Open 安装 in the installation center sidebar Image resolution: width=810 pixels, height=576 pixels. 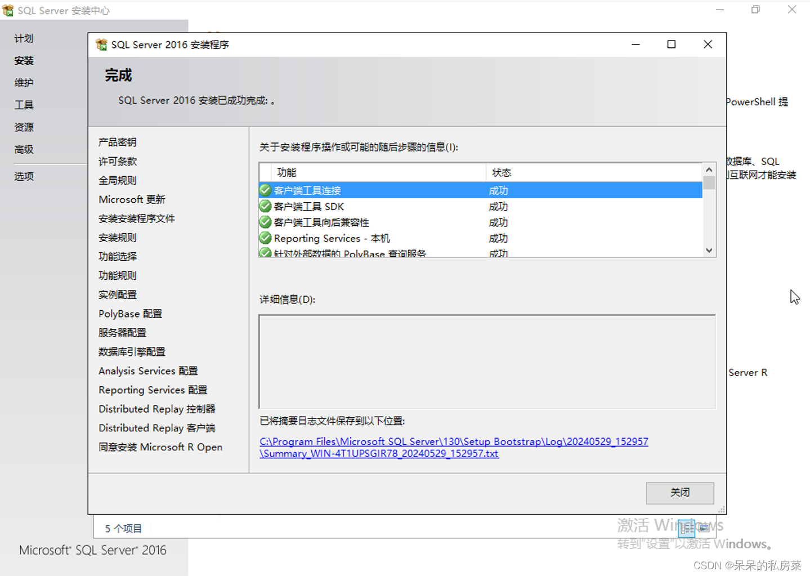point(24,60)
